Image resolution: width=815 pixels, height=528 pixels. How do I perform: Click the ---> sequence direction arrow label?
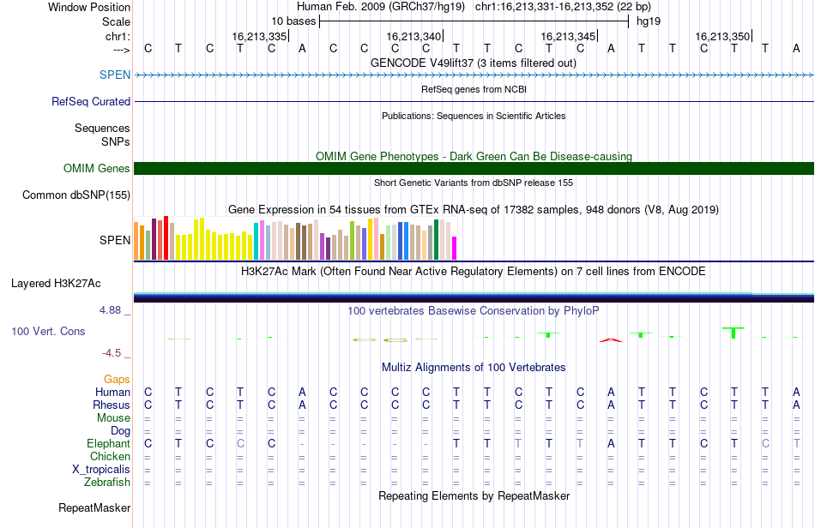point(121,50)
